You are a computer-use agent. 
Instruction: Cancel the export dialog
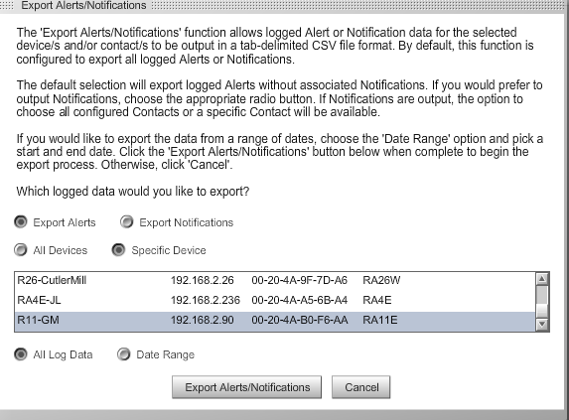[x=361, y=387]
